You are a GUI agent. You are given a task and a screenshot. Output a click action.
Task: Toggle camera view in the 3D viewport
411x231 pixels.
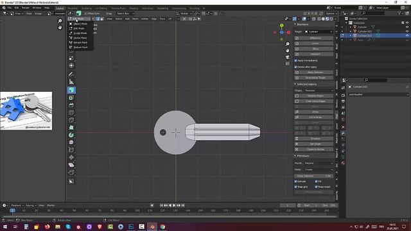pyautogui.click(x=288, y=57)
